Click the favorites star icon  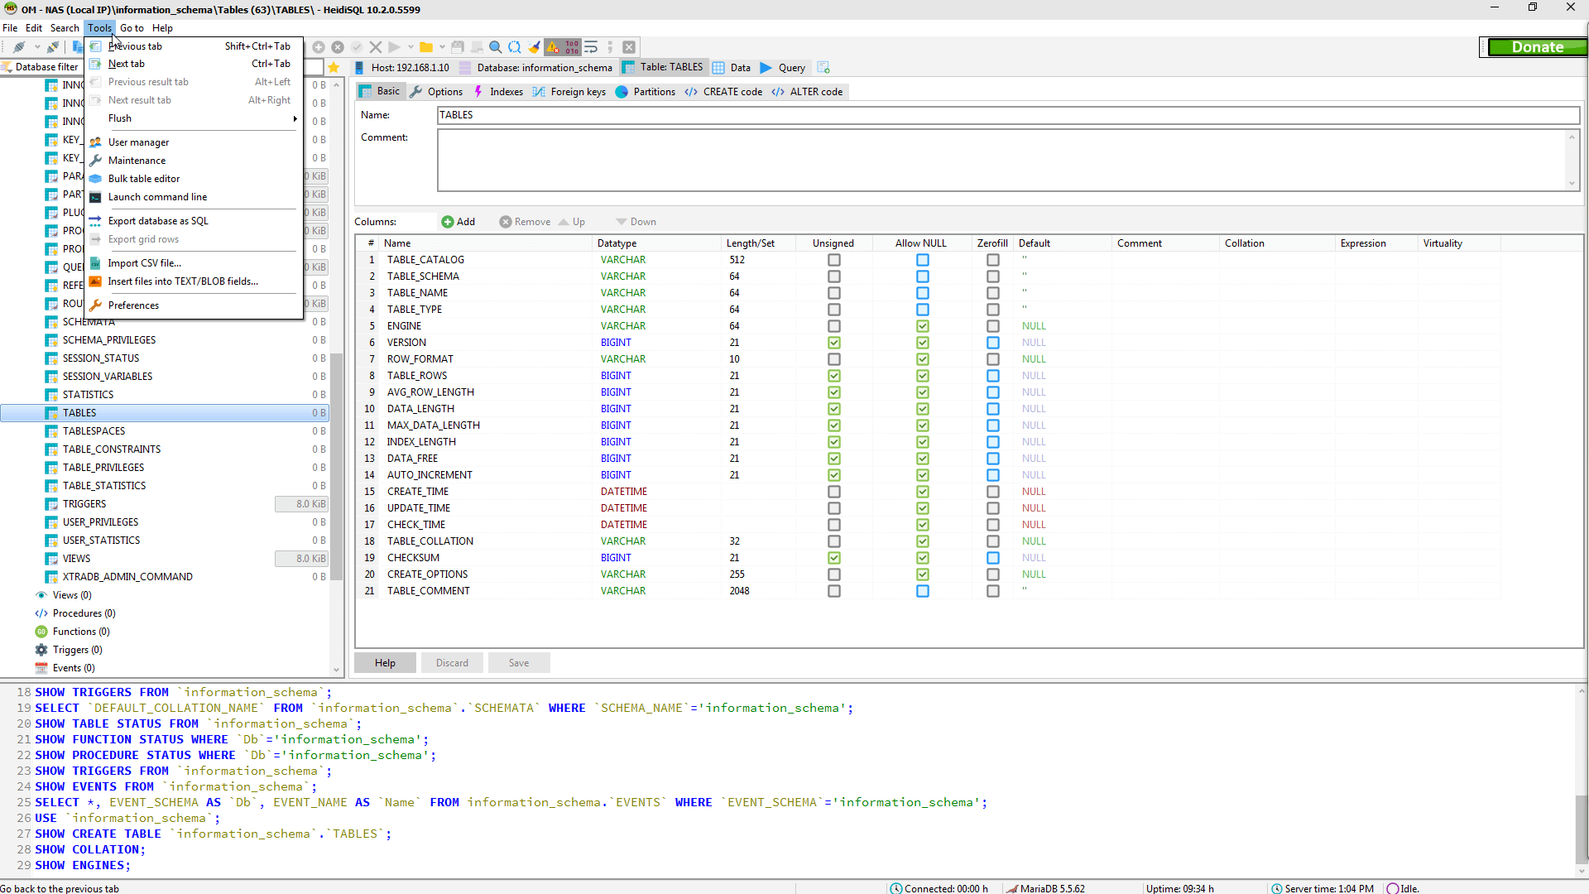pos(334,67)
